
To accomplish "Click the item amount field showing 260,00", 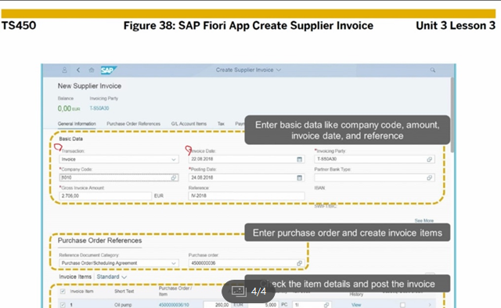I will tap(217, 305).
